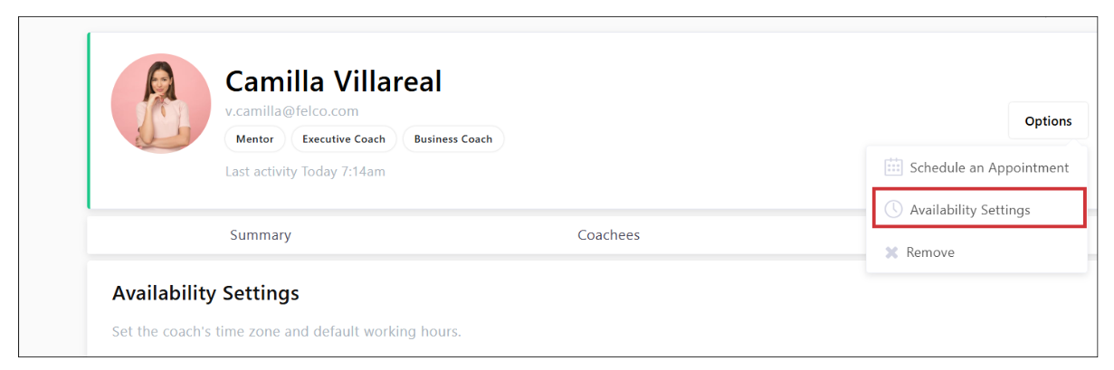This screenshot has height=370, width=1114.
Task: Open the Coachees tab
Action: pos(608,235)
